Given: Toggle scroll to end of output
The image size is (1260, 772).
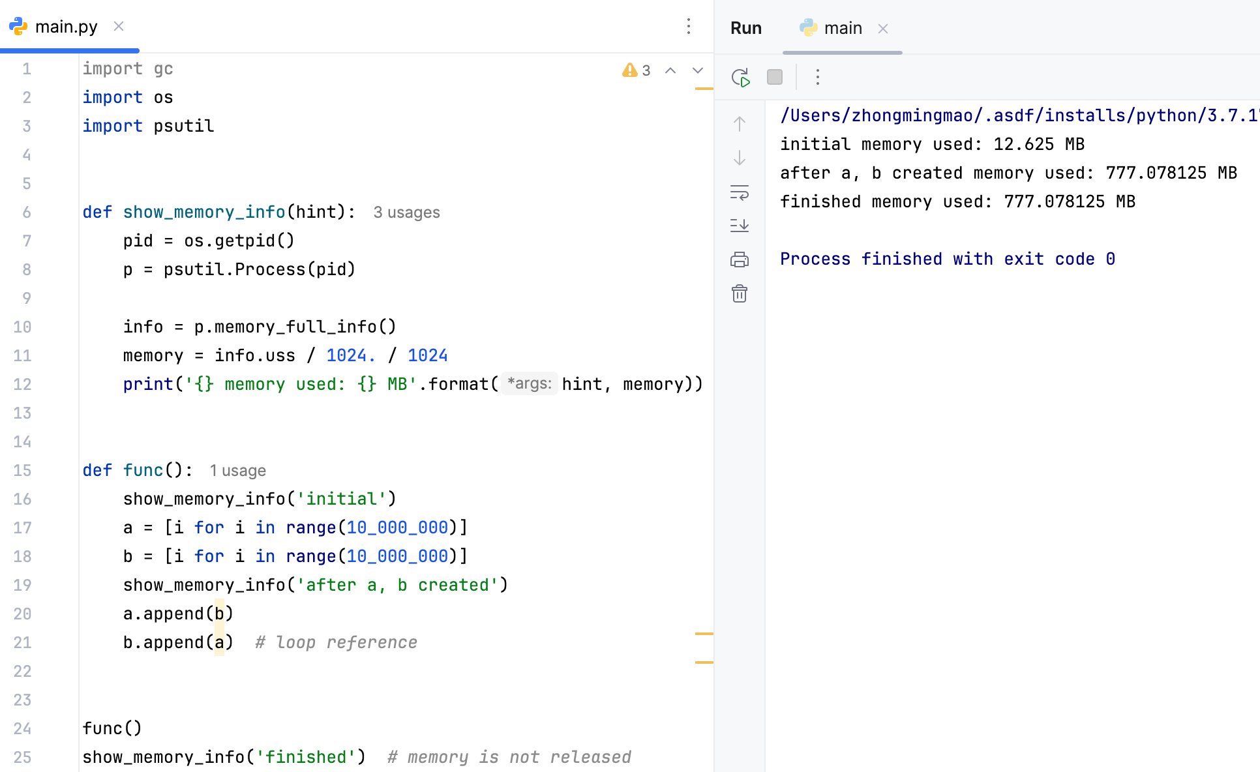Looking at the screenshot, I should [740, 226].
